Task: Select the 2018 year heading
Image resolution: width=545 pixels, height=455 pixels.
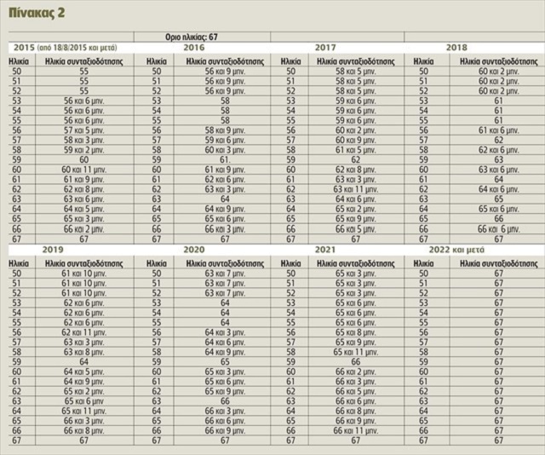Action: [459, 49]
